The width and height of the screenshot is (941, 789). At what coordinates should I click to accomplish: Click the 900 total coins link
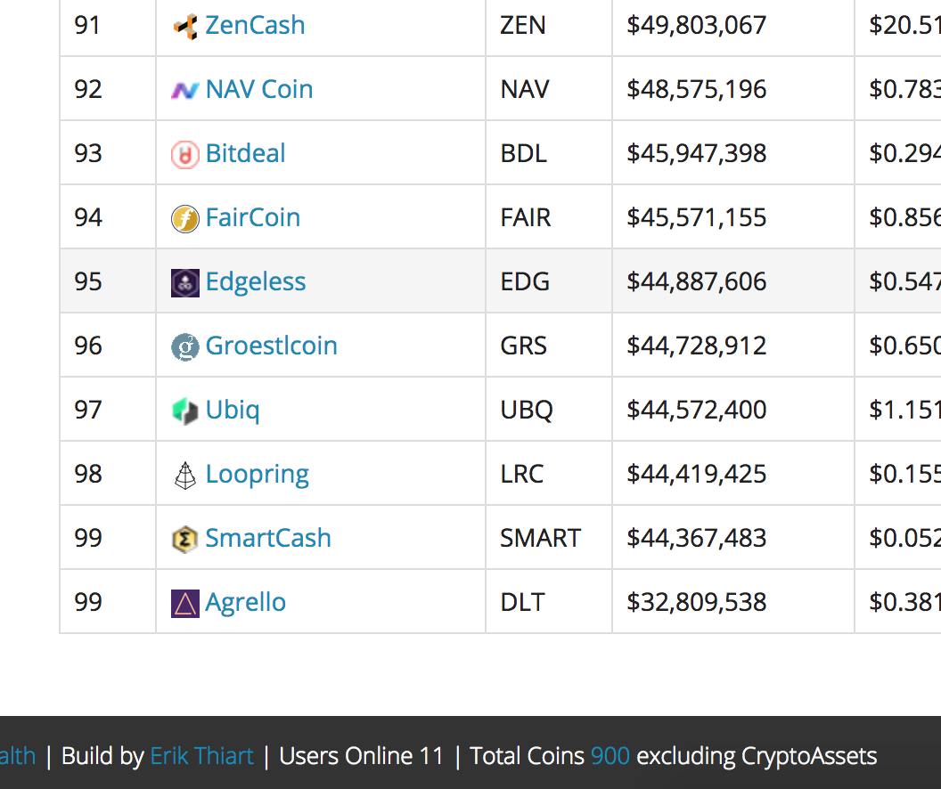tap(609, 756)
